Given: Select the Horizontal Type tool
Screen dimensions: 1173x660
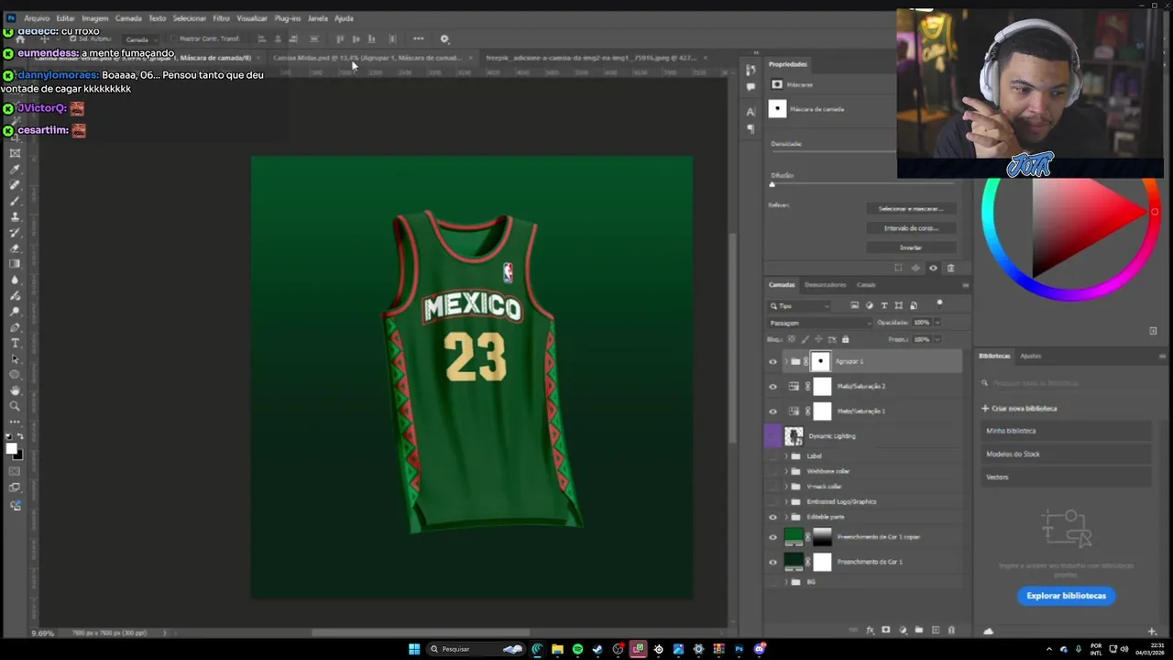Looking at the screenshot, I should coord(15,343).
